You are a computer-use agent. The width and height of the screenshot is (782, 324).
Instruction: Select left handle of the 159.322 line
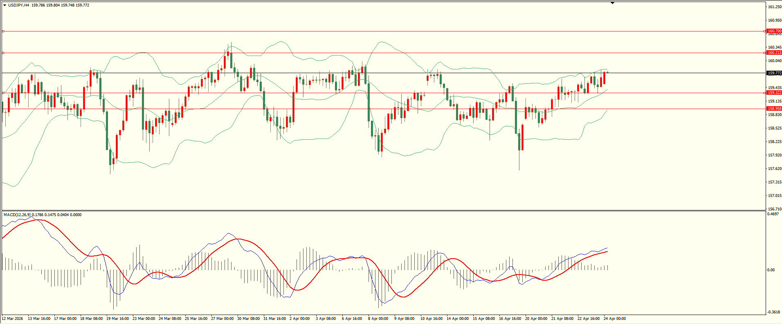pos(3,93)
